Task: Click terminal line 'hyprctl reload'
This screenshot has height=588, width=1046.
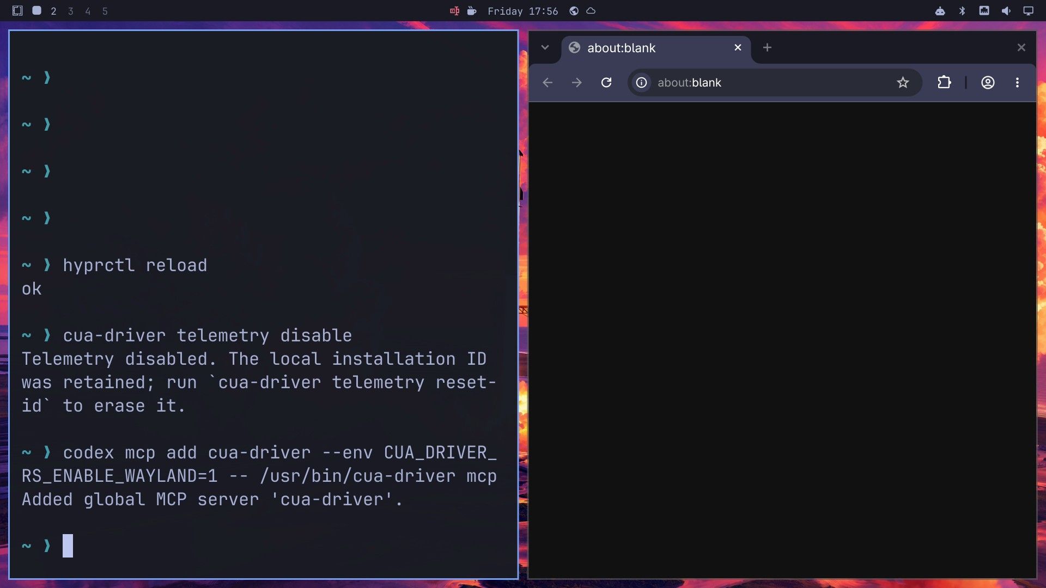Action: tap(135, 265)
